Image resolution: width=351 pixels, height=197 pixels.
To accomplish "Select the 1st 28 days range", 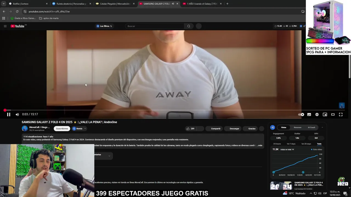I will [306, 144].
